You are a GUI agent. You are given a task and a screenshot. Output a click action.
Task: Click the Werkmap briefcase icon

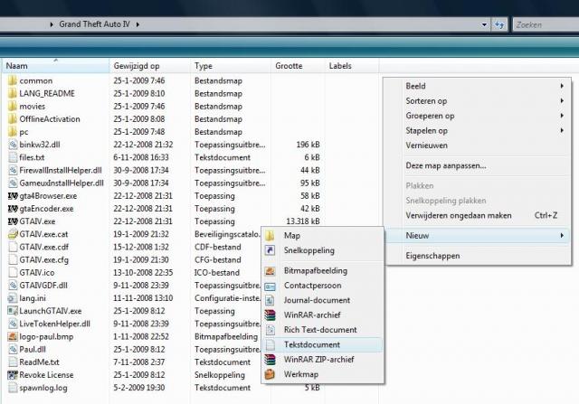coord(270,374)
